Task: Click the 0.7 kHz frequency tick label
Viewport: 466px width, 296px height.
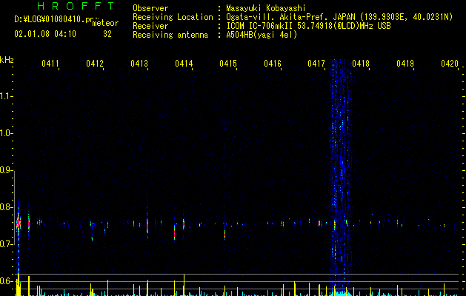Action: pos(6,244)
